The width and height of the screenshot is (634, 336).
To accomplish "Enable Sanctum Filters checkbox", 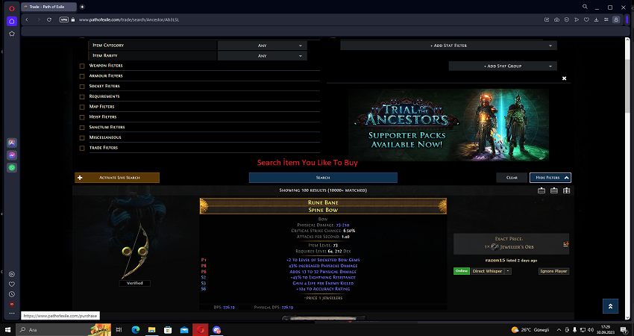I will point(82,128).
